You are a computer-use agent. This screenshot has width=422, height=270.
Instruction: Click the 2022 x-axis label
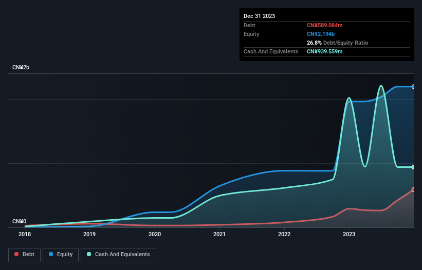pos(284,234)
